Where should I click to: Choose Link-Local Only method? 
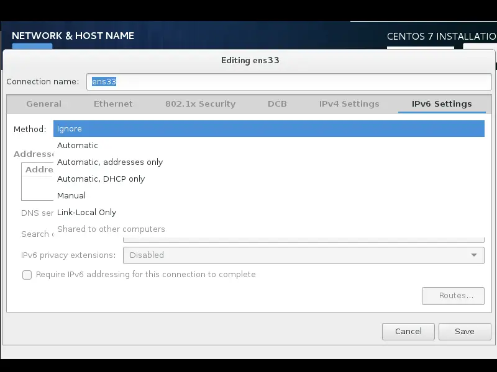tap(269, 213)
